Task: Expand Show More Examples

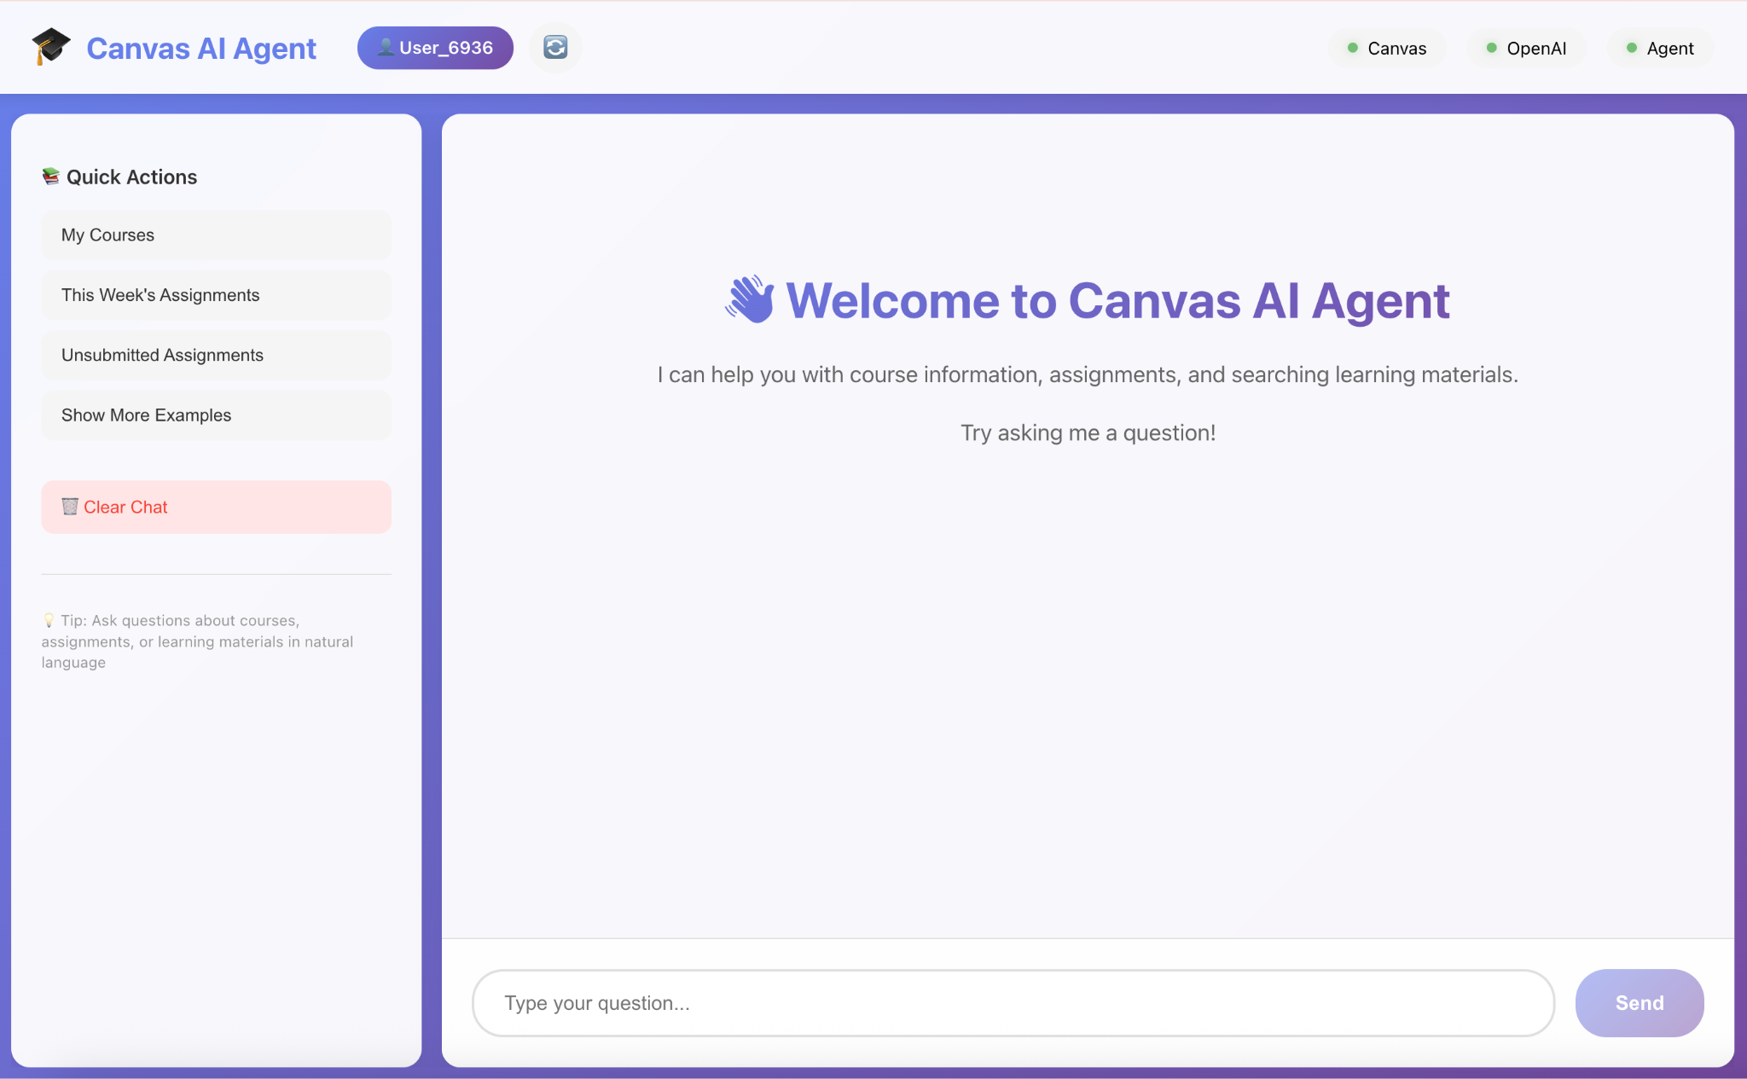Action: click(216, 415)
